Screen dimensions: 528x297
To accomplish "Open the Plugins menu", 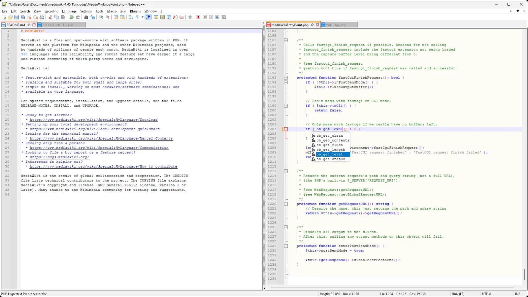I will (x=135, y=11).
